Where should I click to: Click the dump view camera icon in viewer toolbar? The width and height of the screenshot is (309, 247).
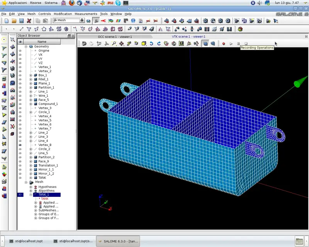click(84, 44)
